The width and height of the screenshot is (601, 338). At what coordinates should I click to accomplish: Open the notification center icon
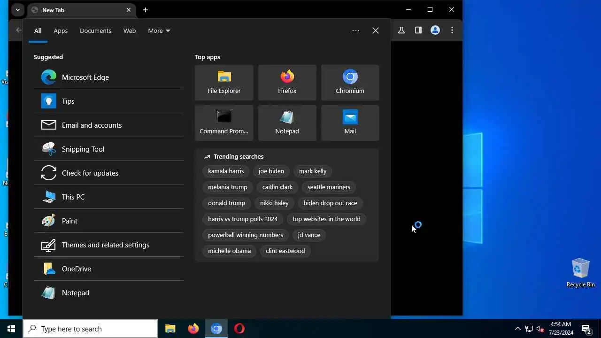(586, 329)
